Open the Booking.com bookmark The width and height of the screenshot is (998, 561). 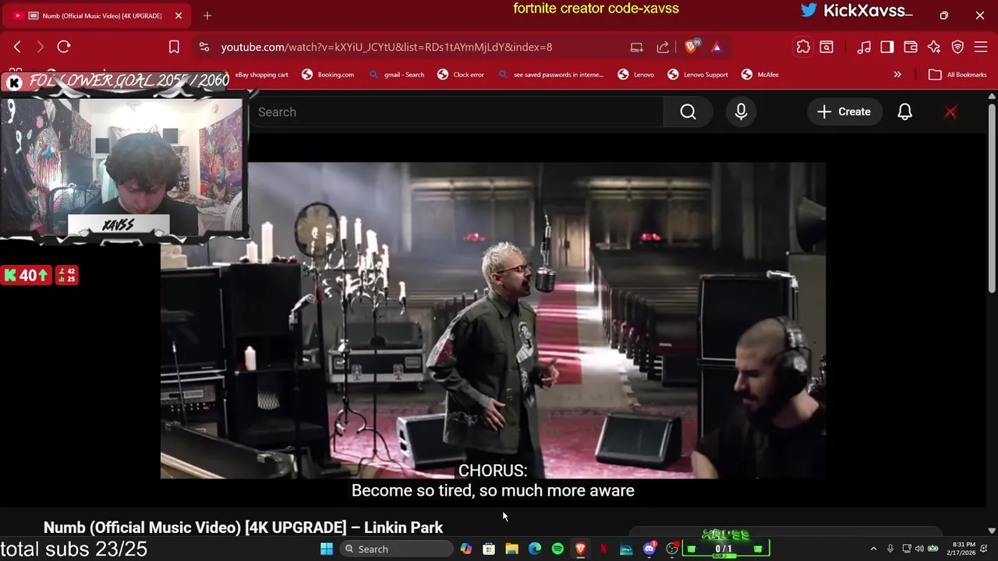click(x=327, y=75)
